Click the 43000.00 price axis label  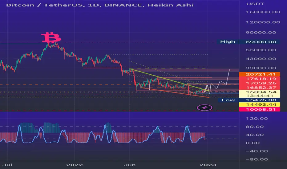261,59
